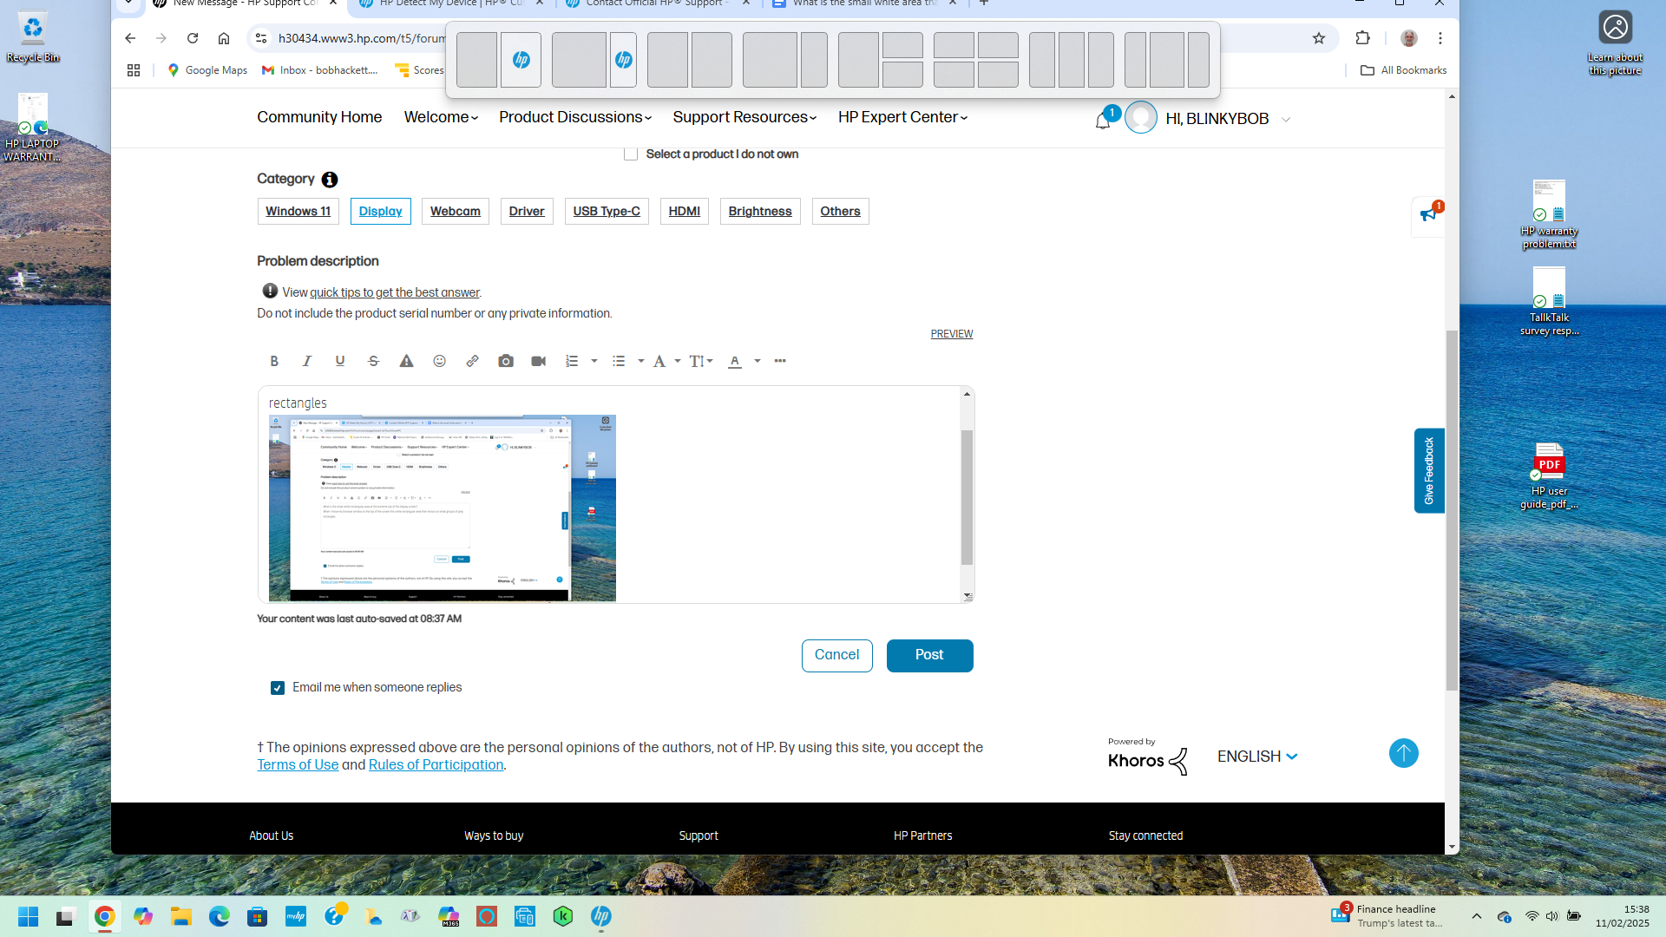The image size is (1666, 937).
Task: Open more editor options ellipsis
Action: (x=780, y=361)
